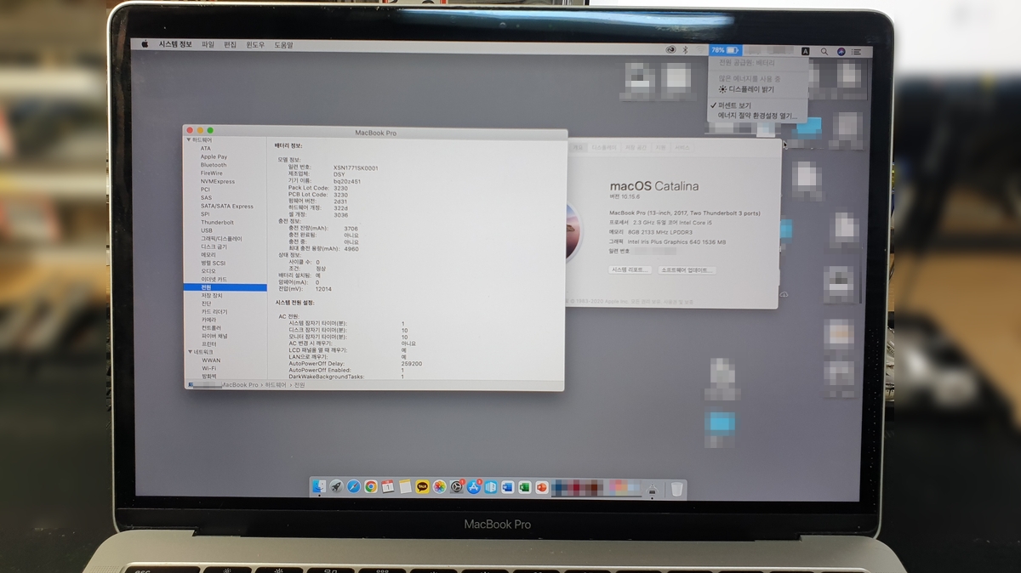
Task: Click 최대 충전 용량 value 4960
Action: [351, 249]
